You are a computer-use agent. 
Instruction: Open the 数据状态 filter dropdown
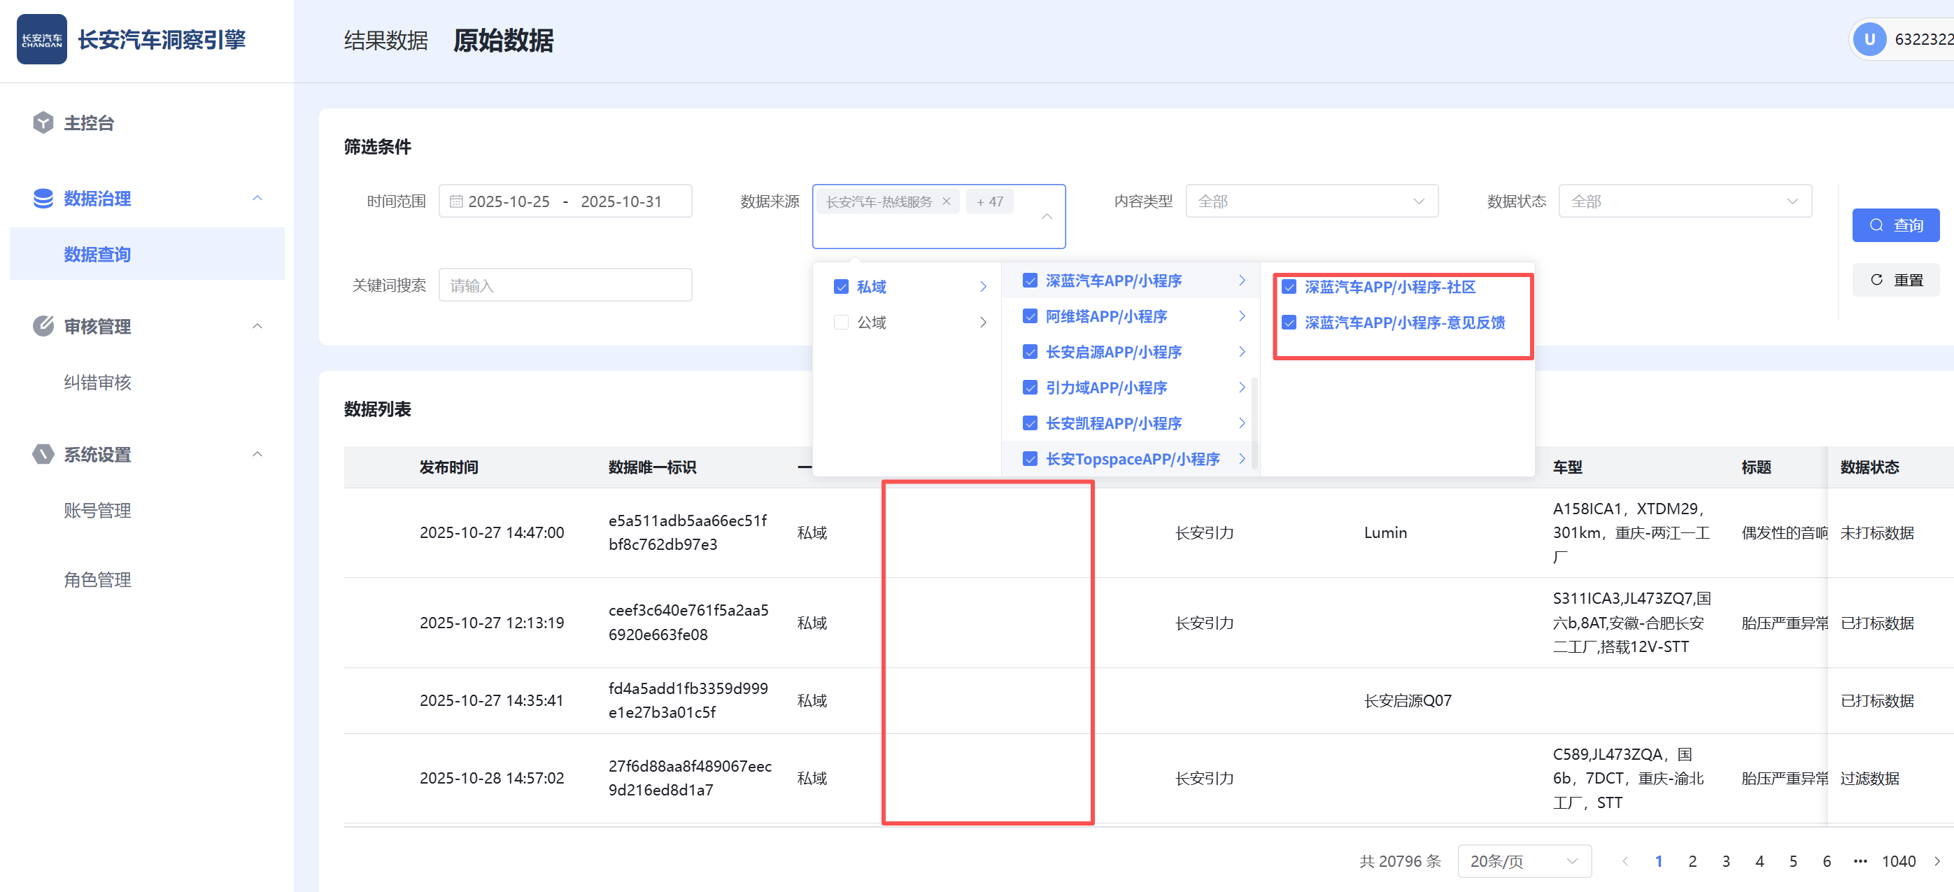click(x=1684, y=201)
